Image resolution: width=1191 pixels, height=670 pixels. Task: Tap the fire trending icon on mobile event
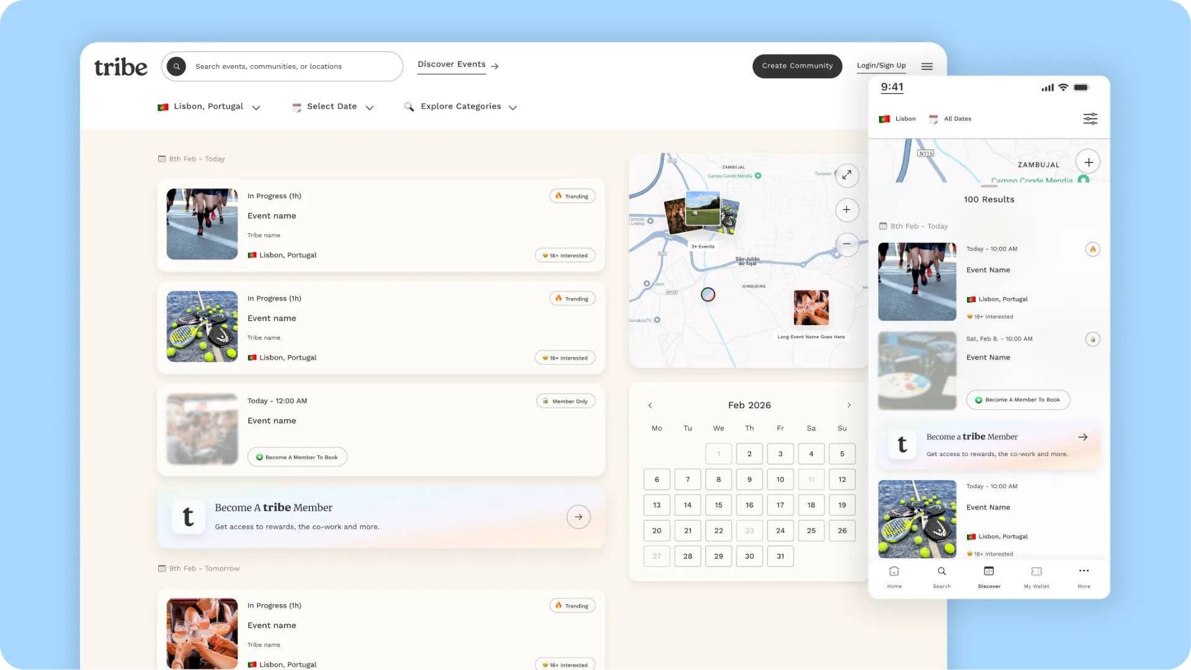point(1093,249)
